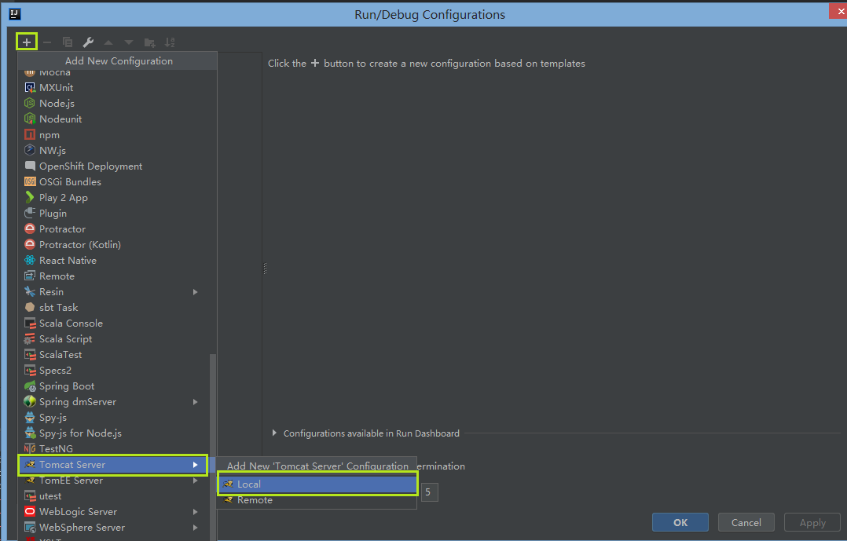Select the Spring Boot leaf icon

pyautogui.click(x=30, y=386)
